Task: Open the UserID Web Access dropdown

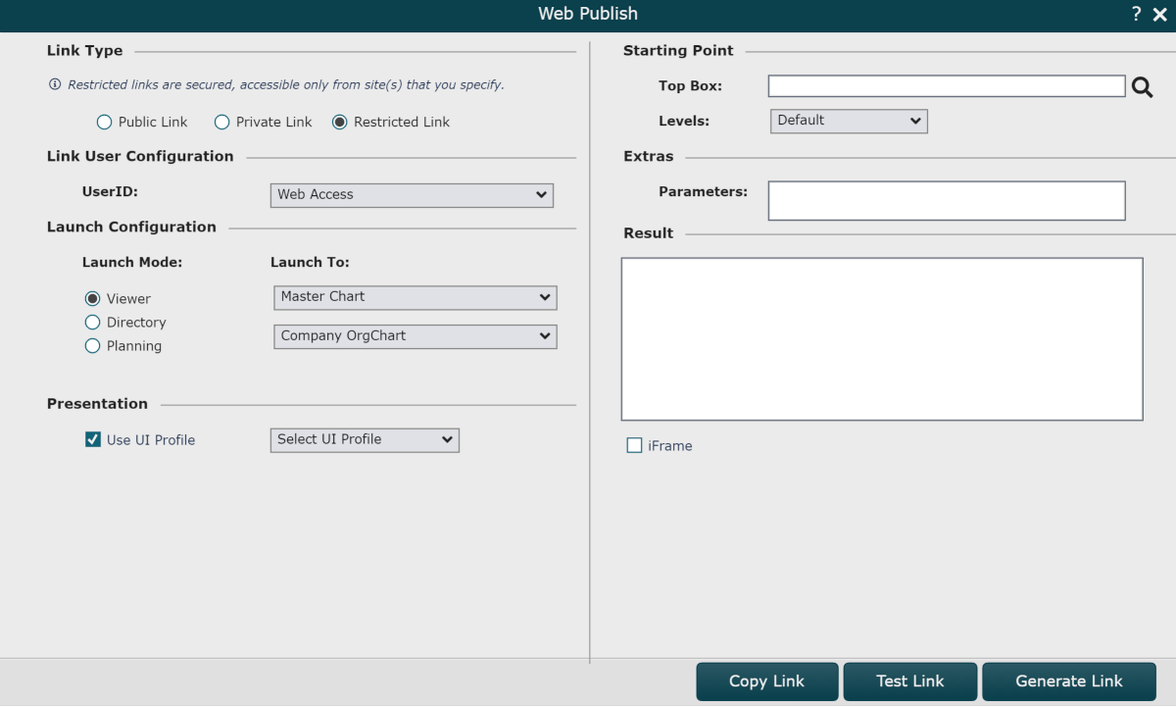Action: pos(412,195)
